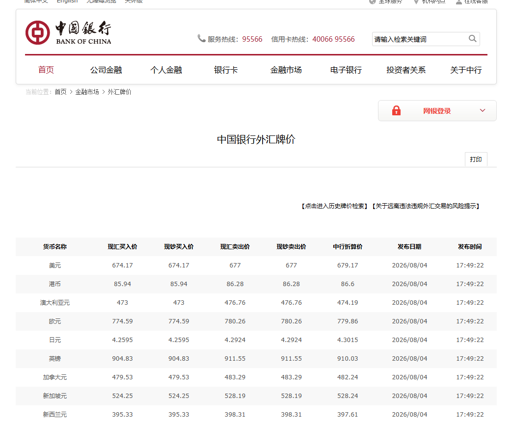
Task: Click the 港币 row time 17:49:22
Action: point(470,284)
